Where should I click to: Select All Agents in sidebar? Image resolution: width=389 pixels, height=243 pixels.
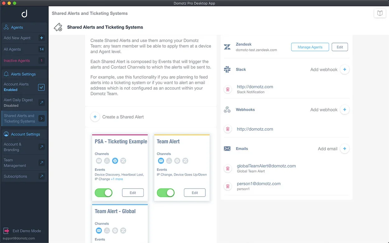[x=24, y=49]
